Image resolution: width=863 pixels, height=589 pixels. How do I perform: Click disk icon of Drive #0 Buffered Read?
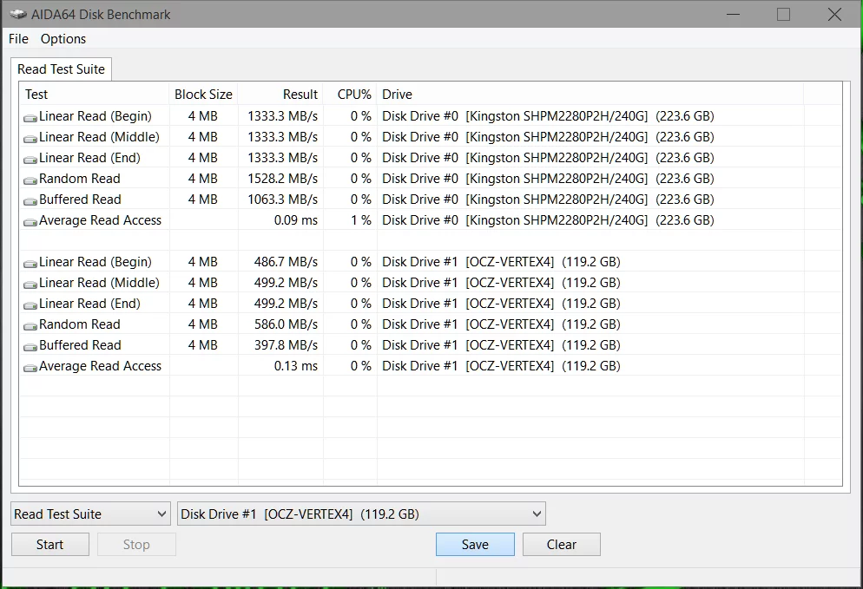tap(30, 201)
